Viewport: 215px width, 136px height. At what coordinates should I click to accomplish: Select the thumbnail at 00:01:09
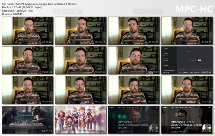coord(134,90)
